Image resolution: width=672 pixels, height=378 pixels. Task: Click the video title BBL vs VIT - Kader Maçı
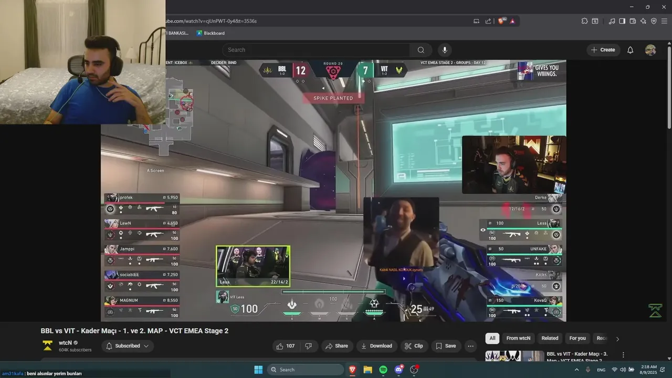pos(134,331)
